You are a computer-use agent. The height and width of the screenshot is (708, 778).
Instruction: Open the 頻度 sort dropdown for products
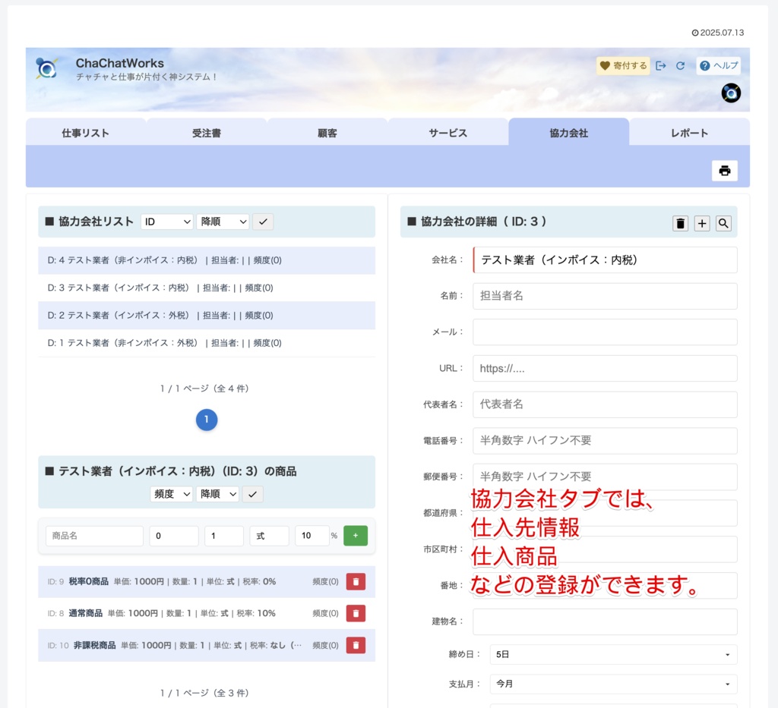click(x=172, y=493)
